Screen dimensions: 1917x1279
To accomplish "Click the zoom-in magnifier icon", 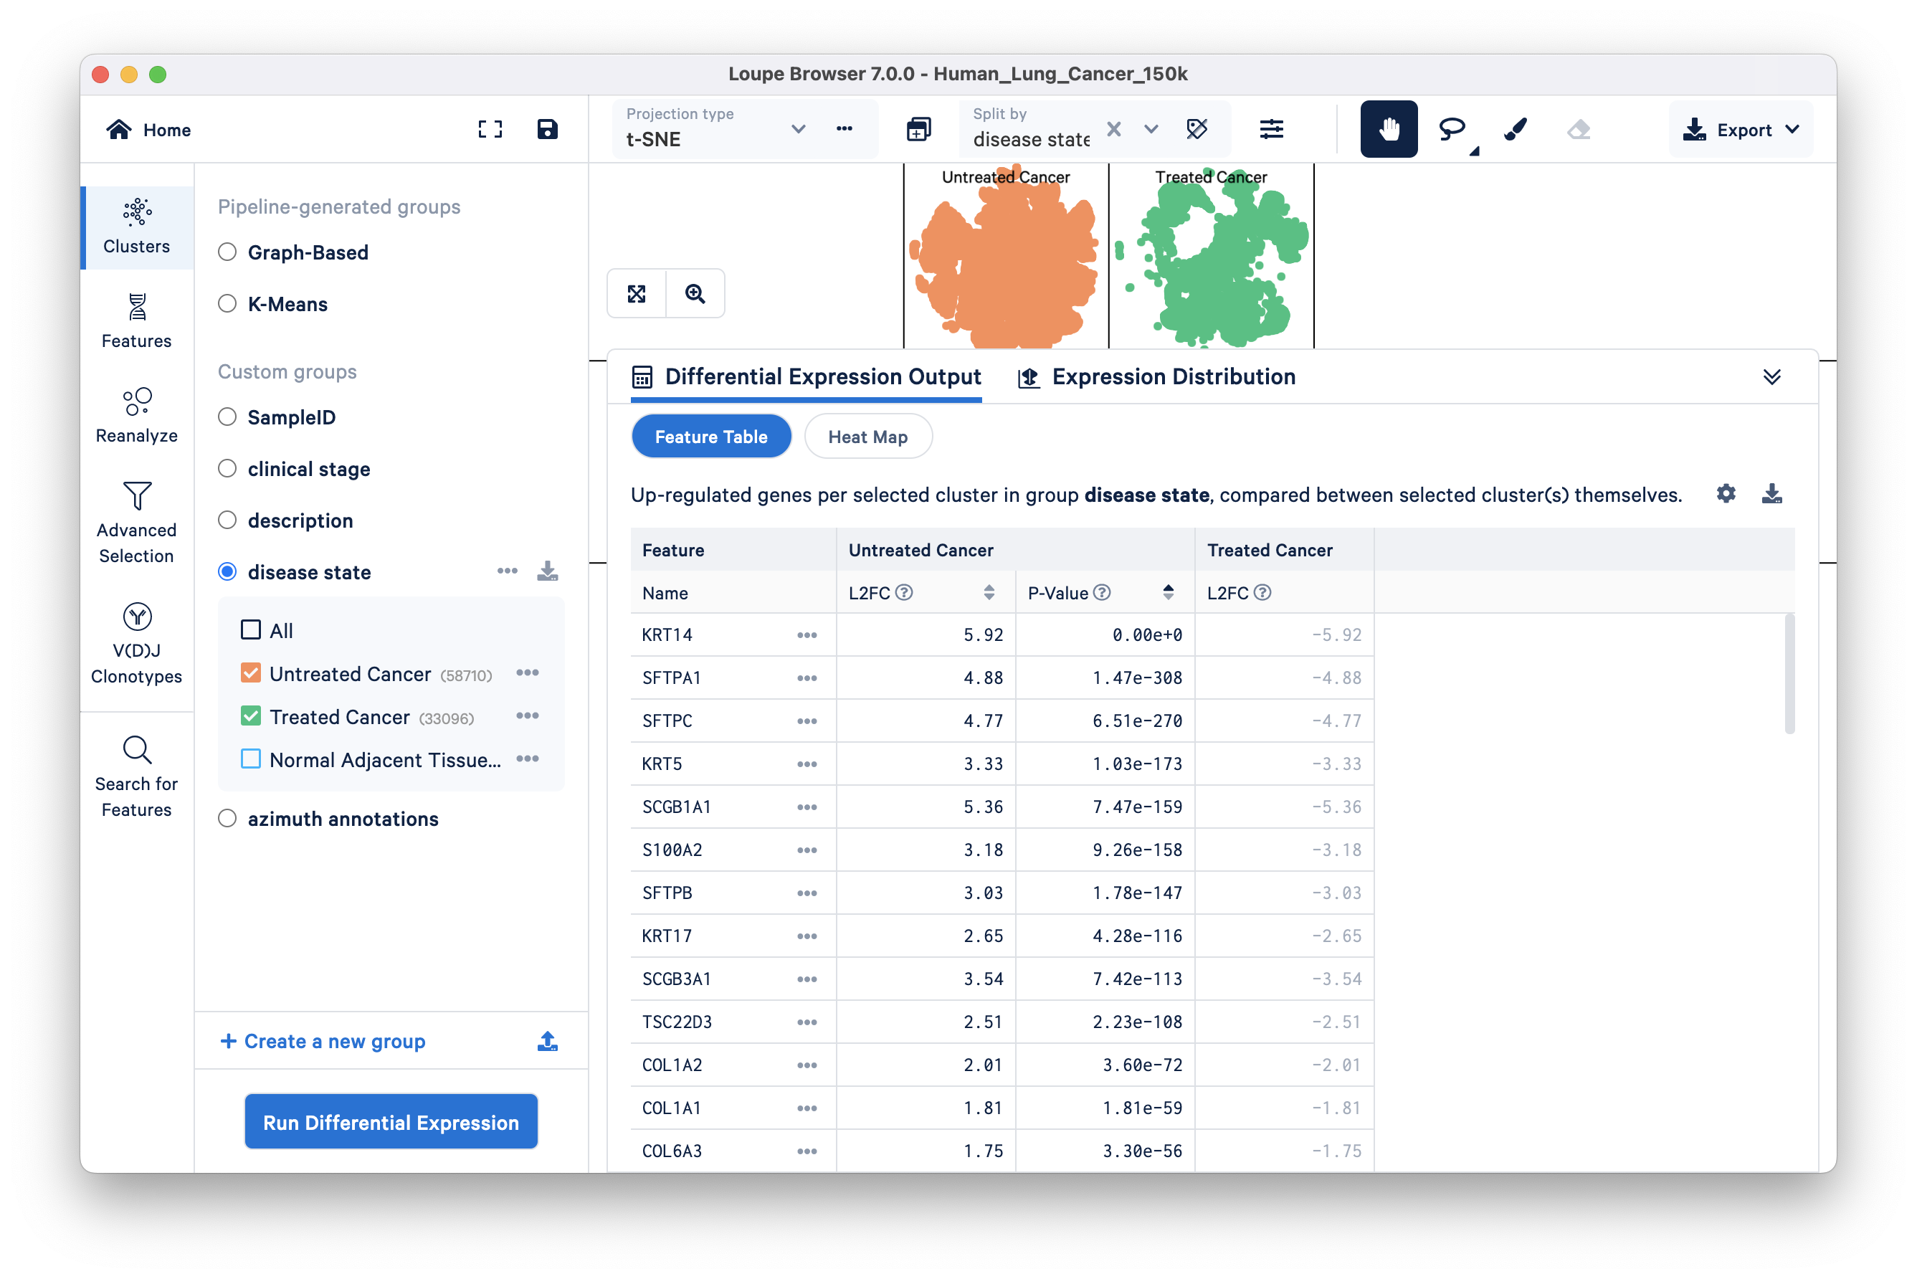I will click(695, 294).
